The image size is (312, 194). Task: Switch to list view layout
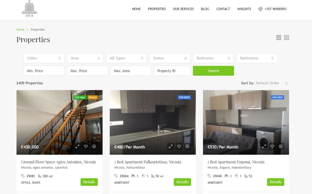[278, 38]
